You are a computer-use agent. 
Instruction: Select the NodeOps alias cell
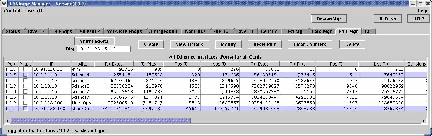click(83, 103)
